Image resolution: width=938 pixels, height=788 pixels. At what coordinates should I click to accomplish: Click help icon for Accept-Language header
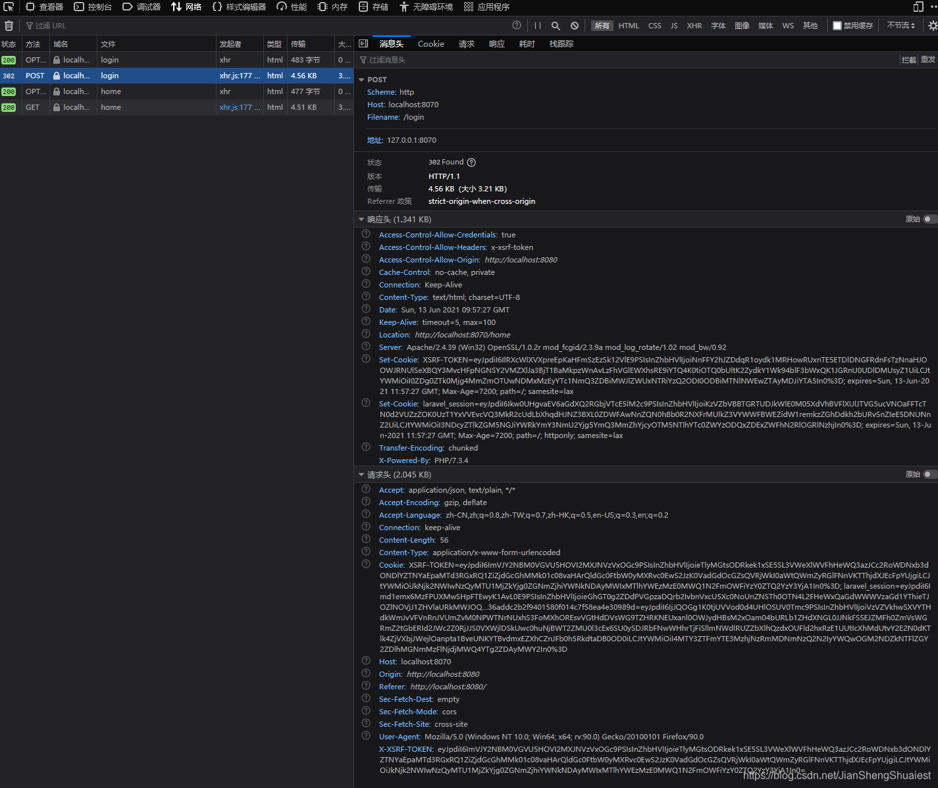click(366, 514)
